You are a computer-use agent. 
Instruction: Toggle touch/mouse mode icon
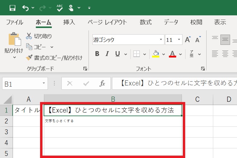point(71,8)
